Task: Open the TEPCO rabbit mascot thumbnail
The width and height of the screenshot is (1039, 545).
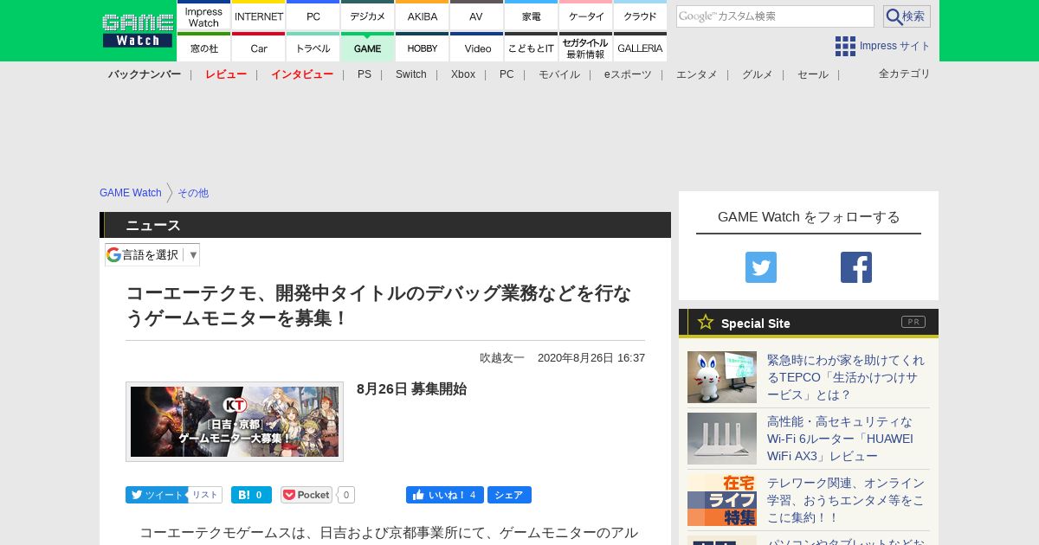Action: coord(722,377)
